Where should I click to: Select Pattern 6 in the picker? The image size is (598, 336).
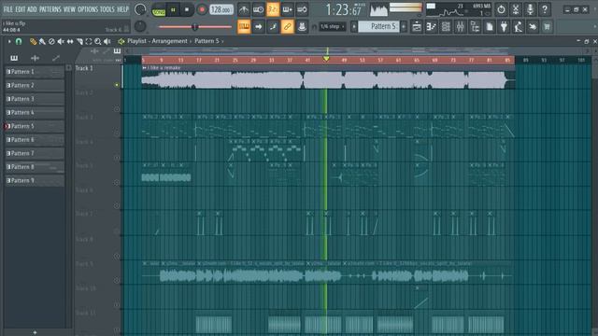pyautogui.click(x=35, y=140)
